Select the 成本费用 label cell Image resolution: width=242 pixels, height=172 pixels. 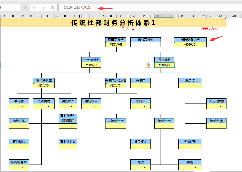click(x=44, y=101)
